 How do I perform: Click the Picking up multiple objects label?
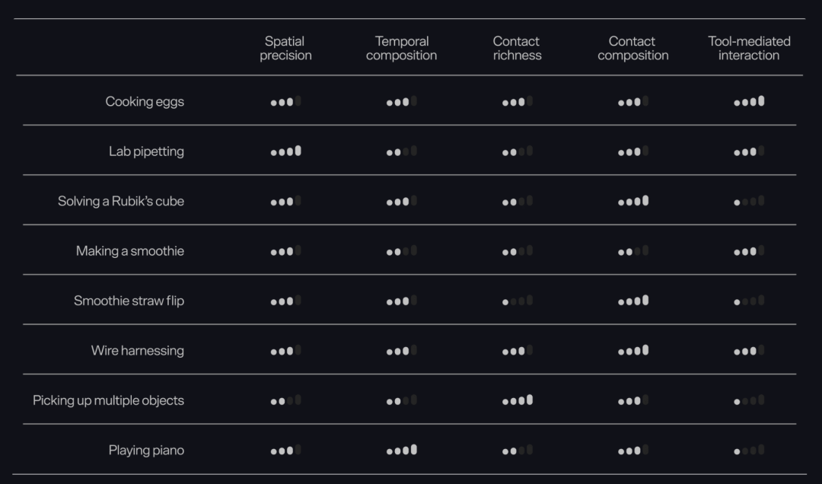(108, 400)
